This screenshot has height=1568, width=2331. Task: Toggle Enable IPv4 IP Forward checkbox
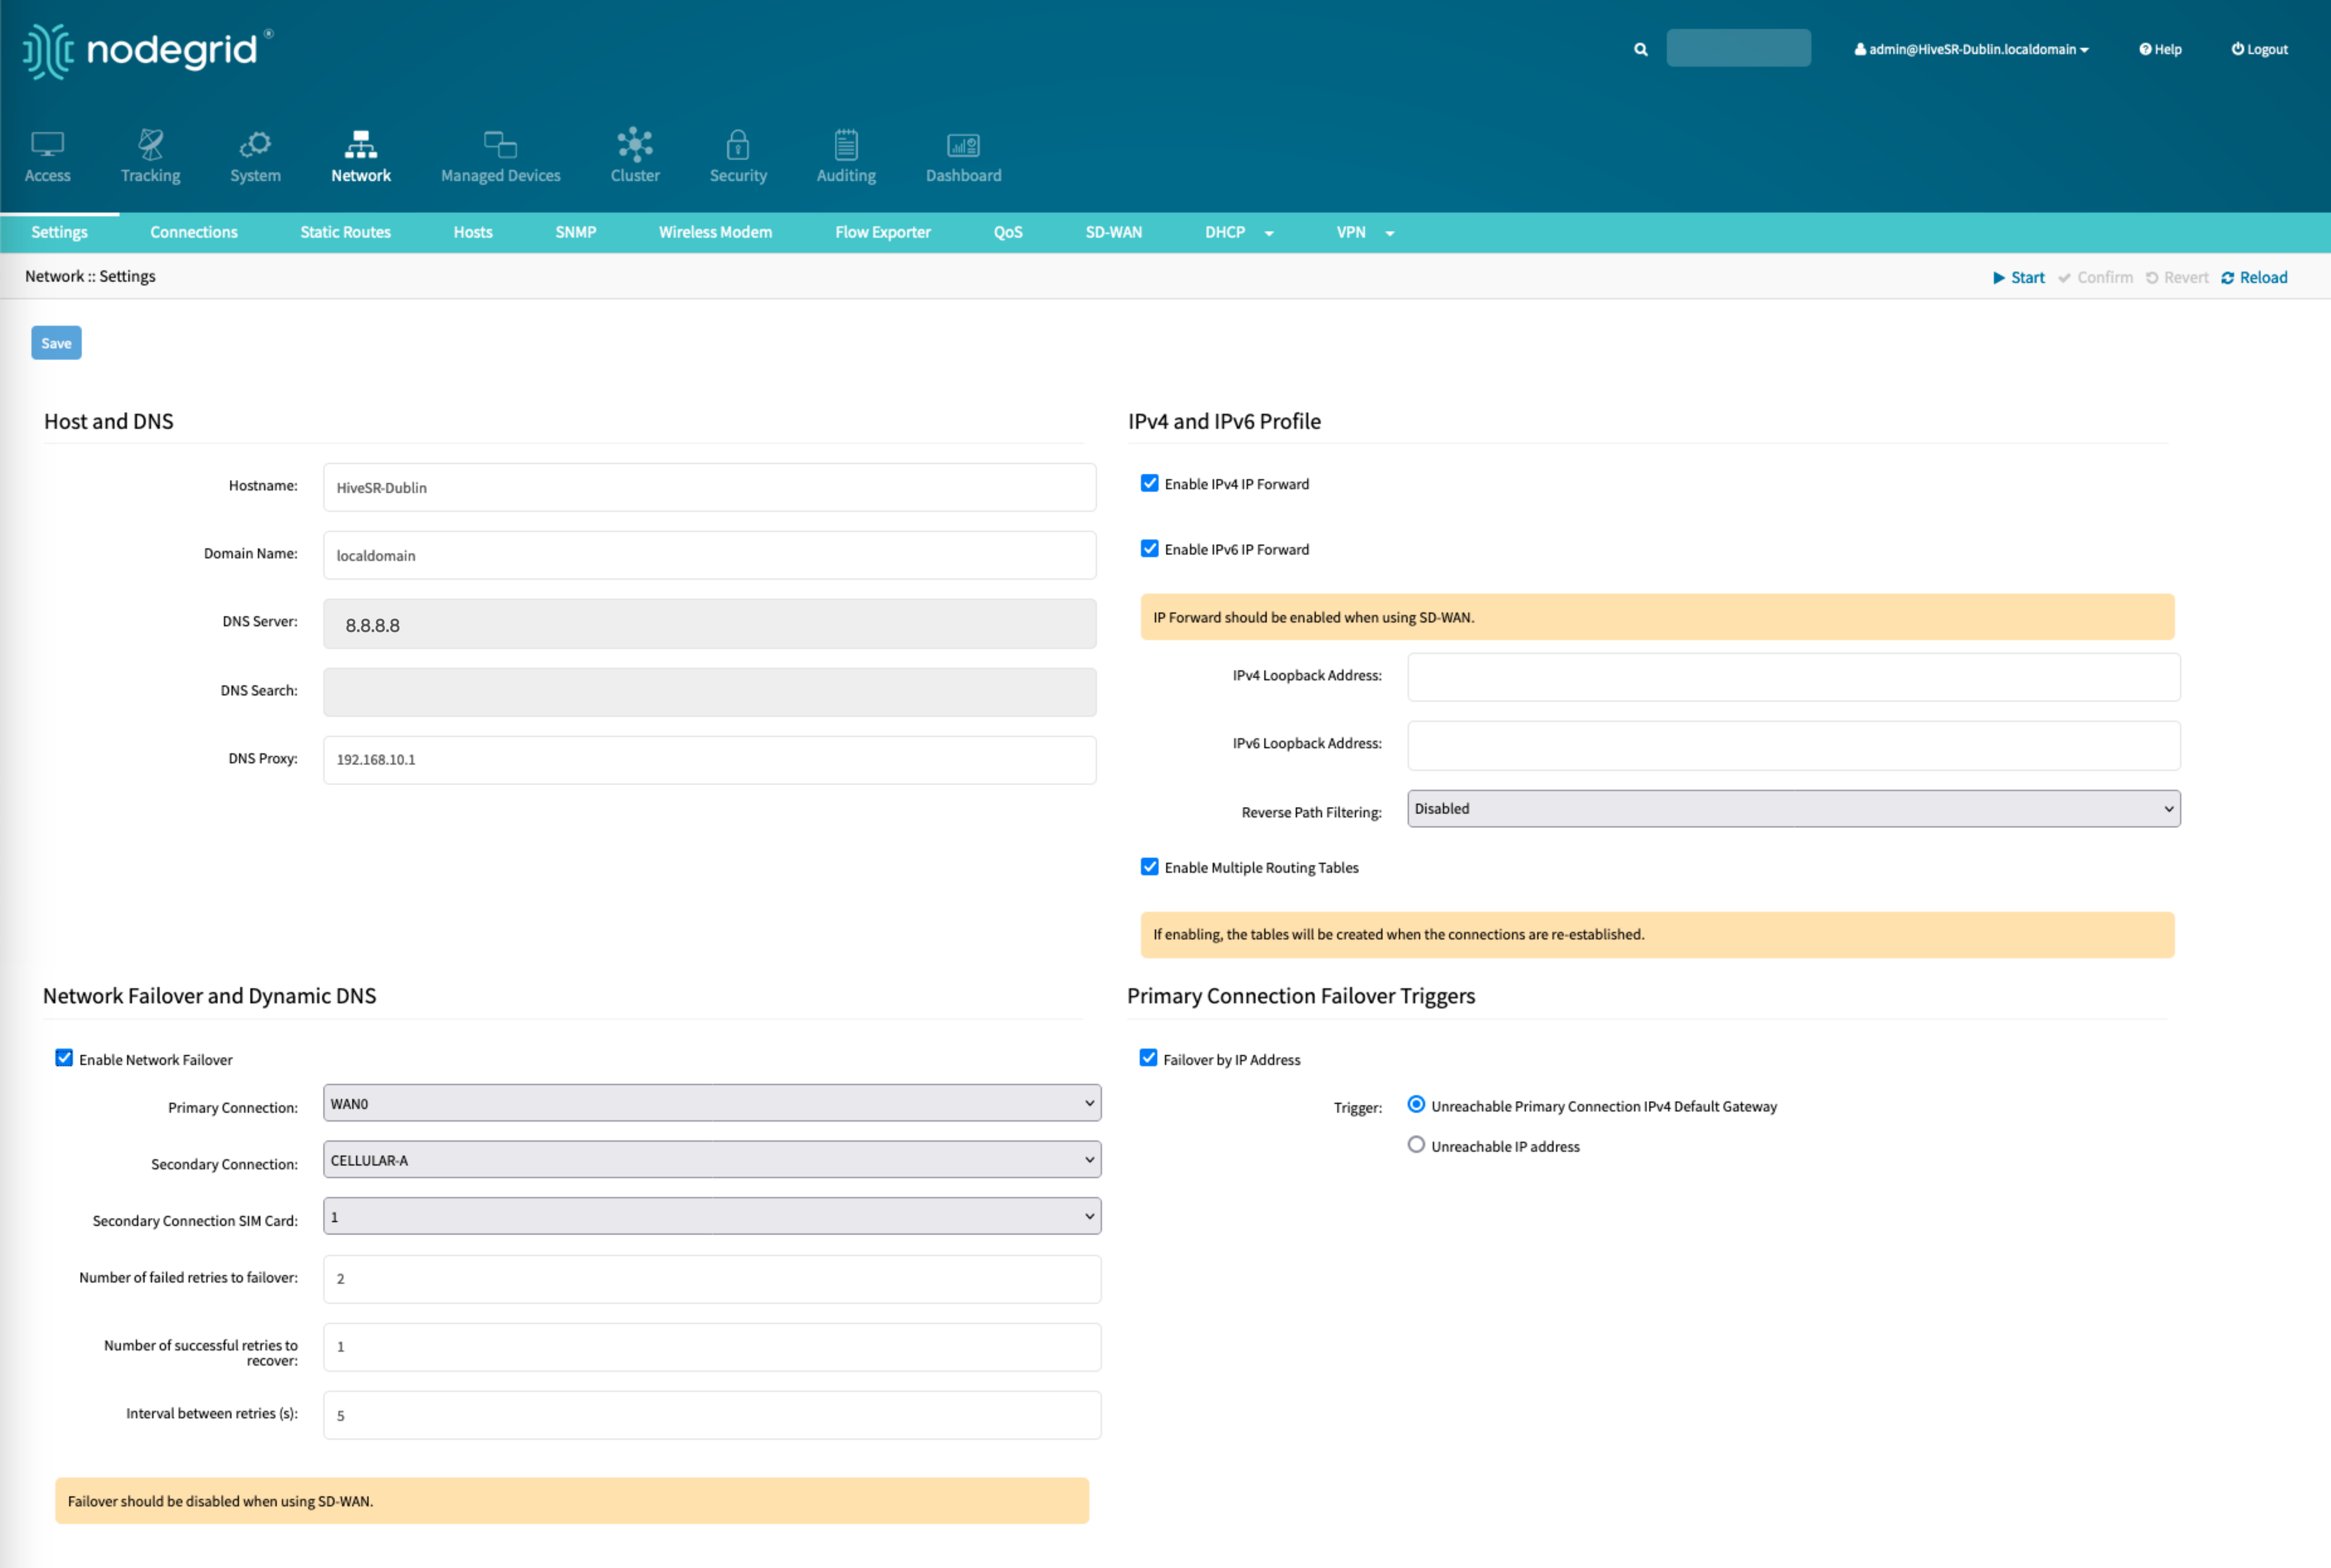click(x=1150, y=483)
